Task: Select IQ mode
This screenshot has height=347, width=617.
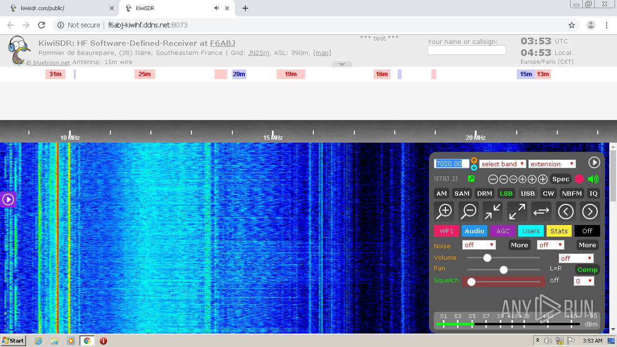Action: [593, 193]
